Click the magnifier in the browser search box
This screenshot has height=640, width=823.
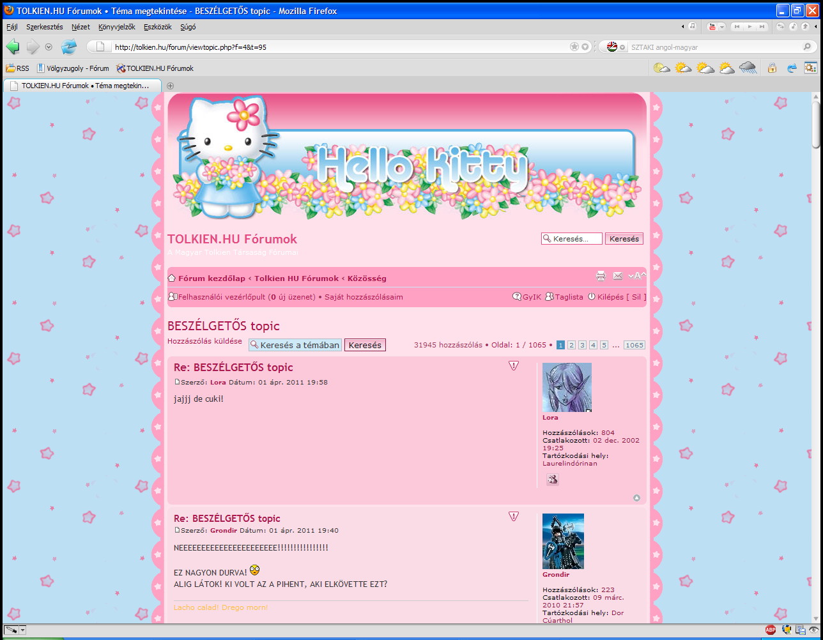808,47
